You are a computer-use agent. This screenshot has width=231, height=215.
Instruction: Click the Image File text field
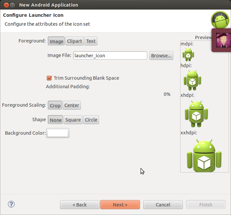(110, 56)
